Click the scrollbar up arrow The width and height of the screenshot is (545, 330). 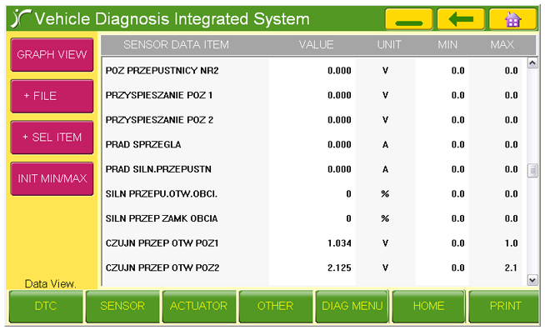(x=532, y=63)
